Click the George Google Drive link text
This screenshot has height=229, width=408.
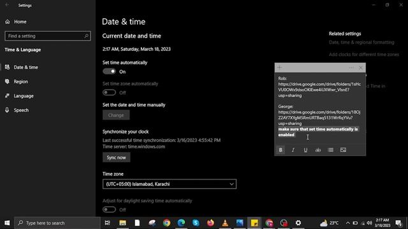coord(319,118)
